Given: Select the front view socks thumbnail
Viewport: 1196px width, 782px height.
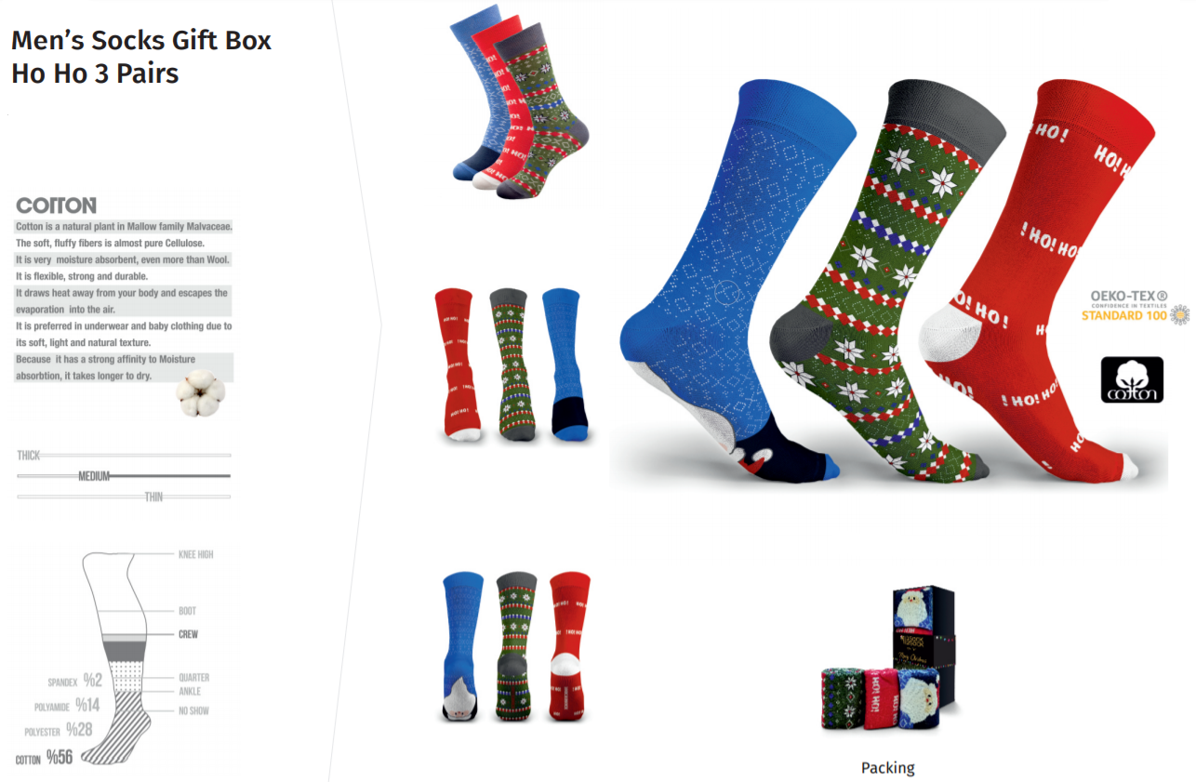Looking at the screenshot, I should click(514, 364).
